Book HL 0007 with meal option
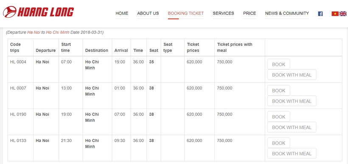The height and width of the screenshot is (164, 348). [292, 101]
